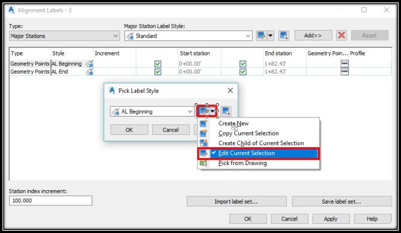The height and width of the screenshot is (233, 401).
Task: Click the Apply button
Action: (331, 219)
